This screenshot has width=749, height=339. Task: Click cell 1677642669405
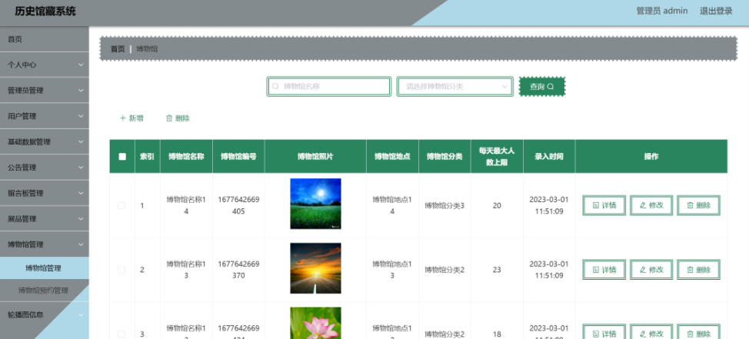pyautogui.click(x=238, y=205)
